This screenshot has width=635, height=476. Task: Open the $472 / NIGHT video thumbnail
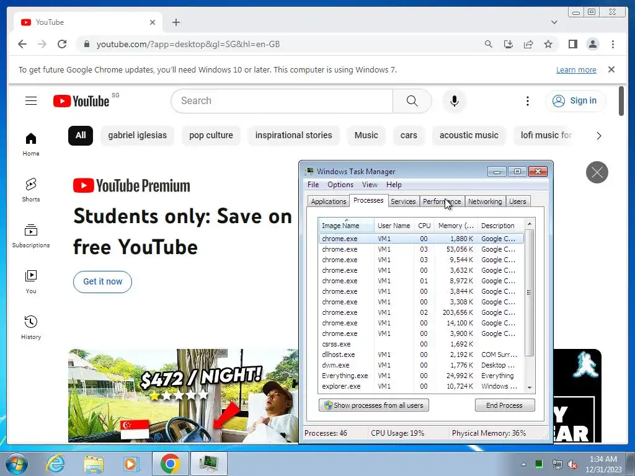(x=183, y=395)
